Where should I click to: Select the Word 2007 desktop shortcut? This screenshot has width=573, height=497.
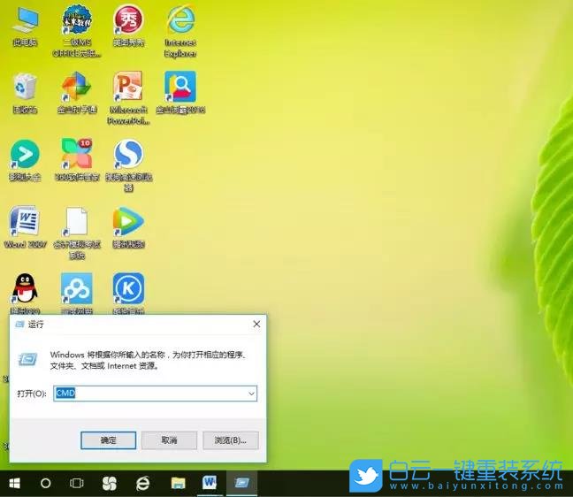24,222
